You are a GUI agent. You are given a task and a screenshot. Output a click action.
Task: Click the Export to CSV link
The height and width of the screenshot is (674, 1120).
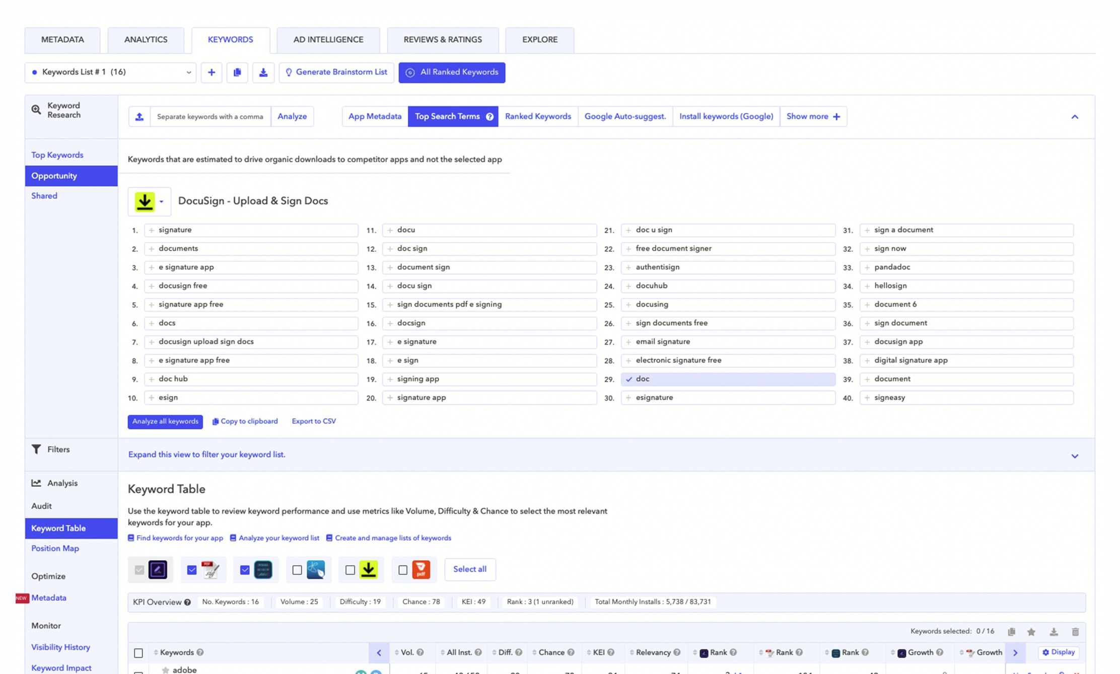314,421
